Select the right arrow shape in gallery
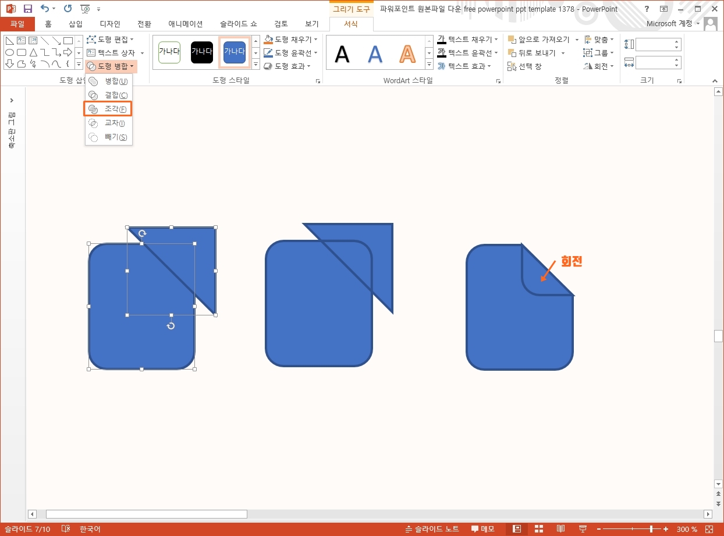Screen dimensions: 724x536 click(x=68, y=52)
